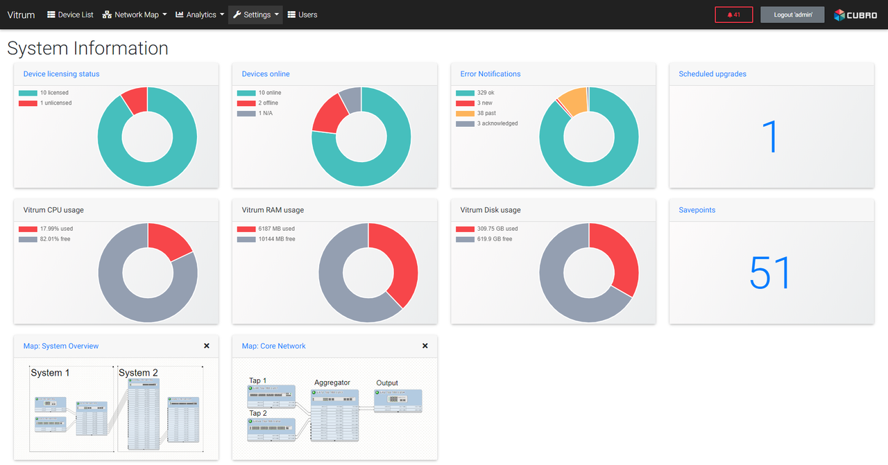The image size is (888, 465).
Task: Click the scheduled upgrades count 1
Action: pyautogui.click(x=770, y=137)
